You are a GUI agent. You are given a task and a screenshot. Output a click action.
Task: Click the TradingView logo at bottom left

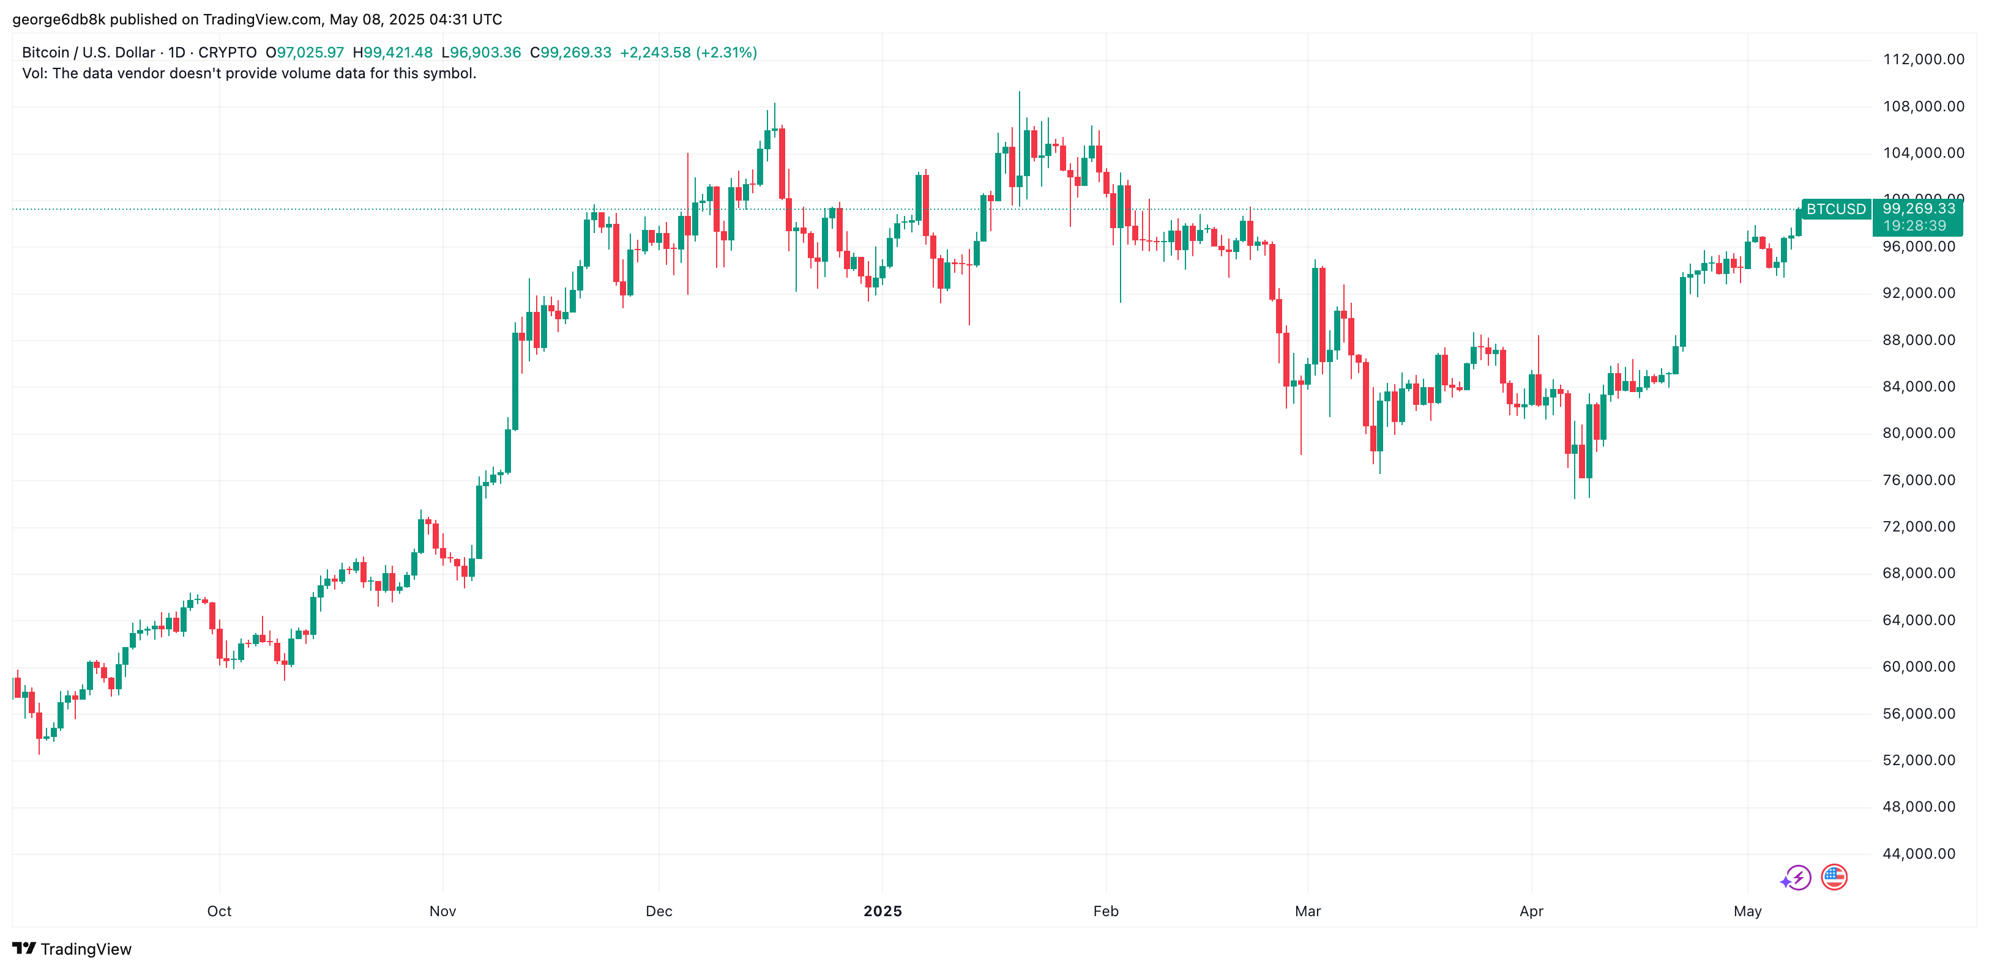[x=72, y=949]
